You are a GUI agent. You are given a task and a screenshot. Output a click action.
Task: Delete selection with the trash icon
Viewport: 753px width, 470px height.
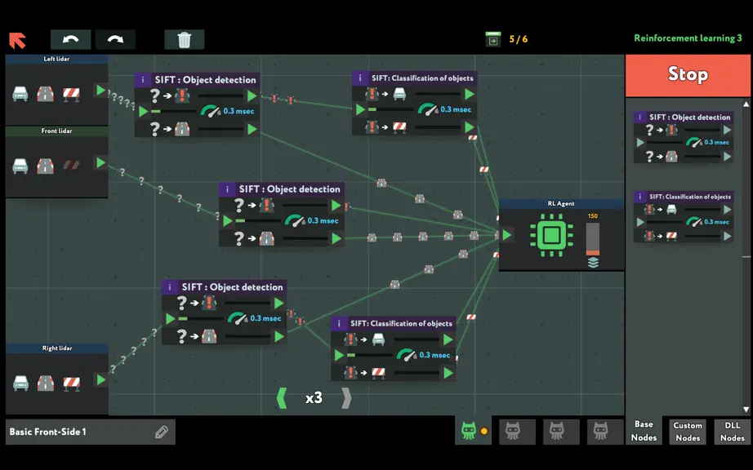pos(185,39)
